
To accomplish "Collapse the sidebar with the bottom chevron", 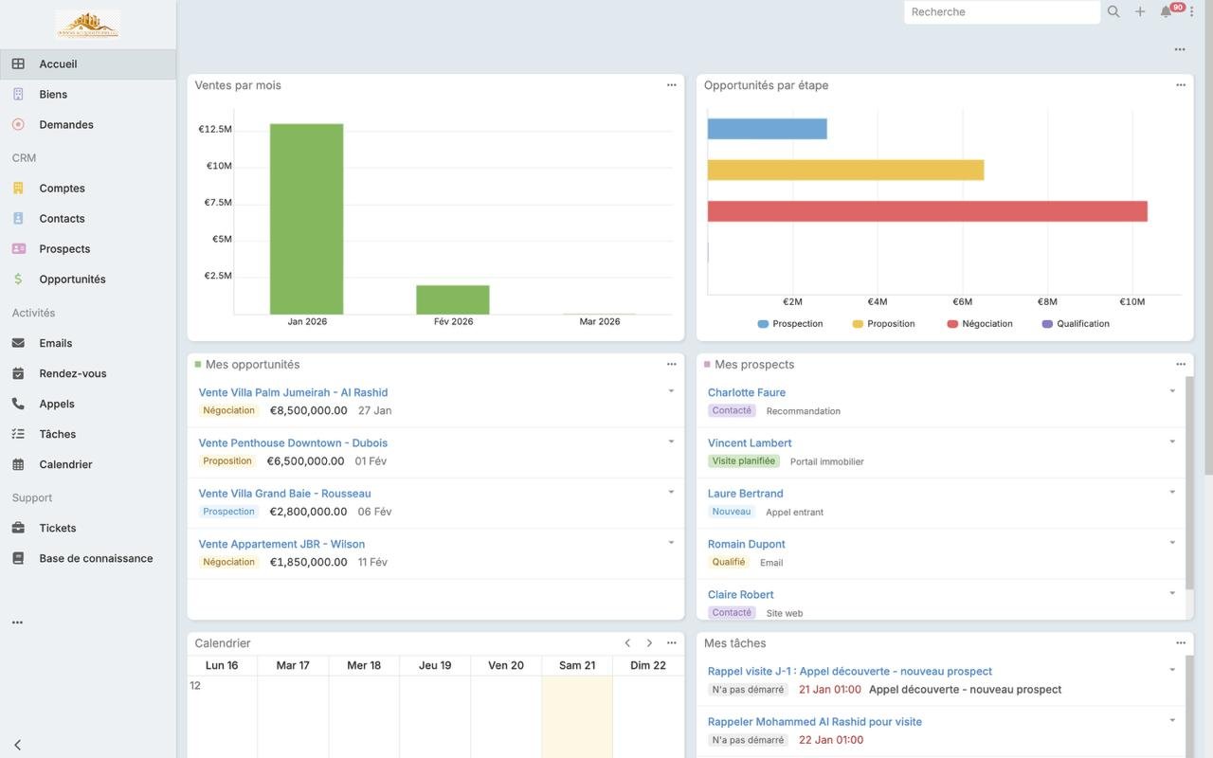I will click(15, 745).
